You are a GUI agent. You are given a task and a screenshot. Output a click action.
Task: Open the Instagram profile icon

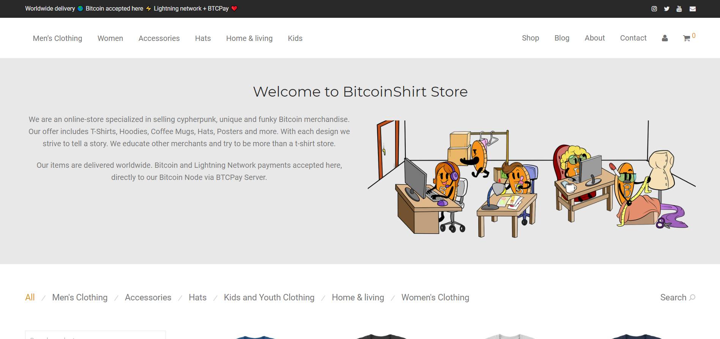tap(654, 9)
